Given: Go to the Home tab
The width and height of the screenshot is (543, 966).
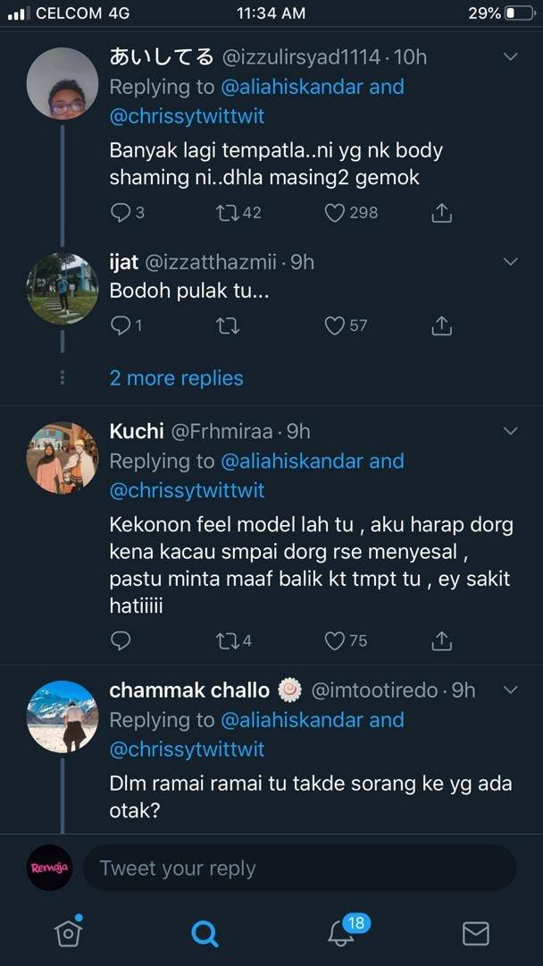Looking at the screenshot, I should [68, 933].
